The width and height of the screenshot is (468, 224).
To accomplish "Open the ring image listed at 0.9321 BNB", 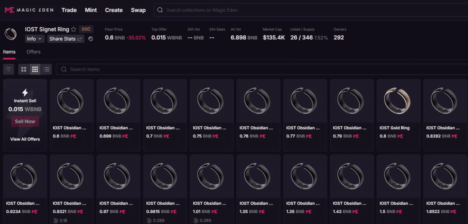I will click(72, 176).
